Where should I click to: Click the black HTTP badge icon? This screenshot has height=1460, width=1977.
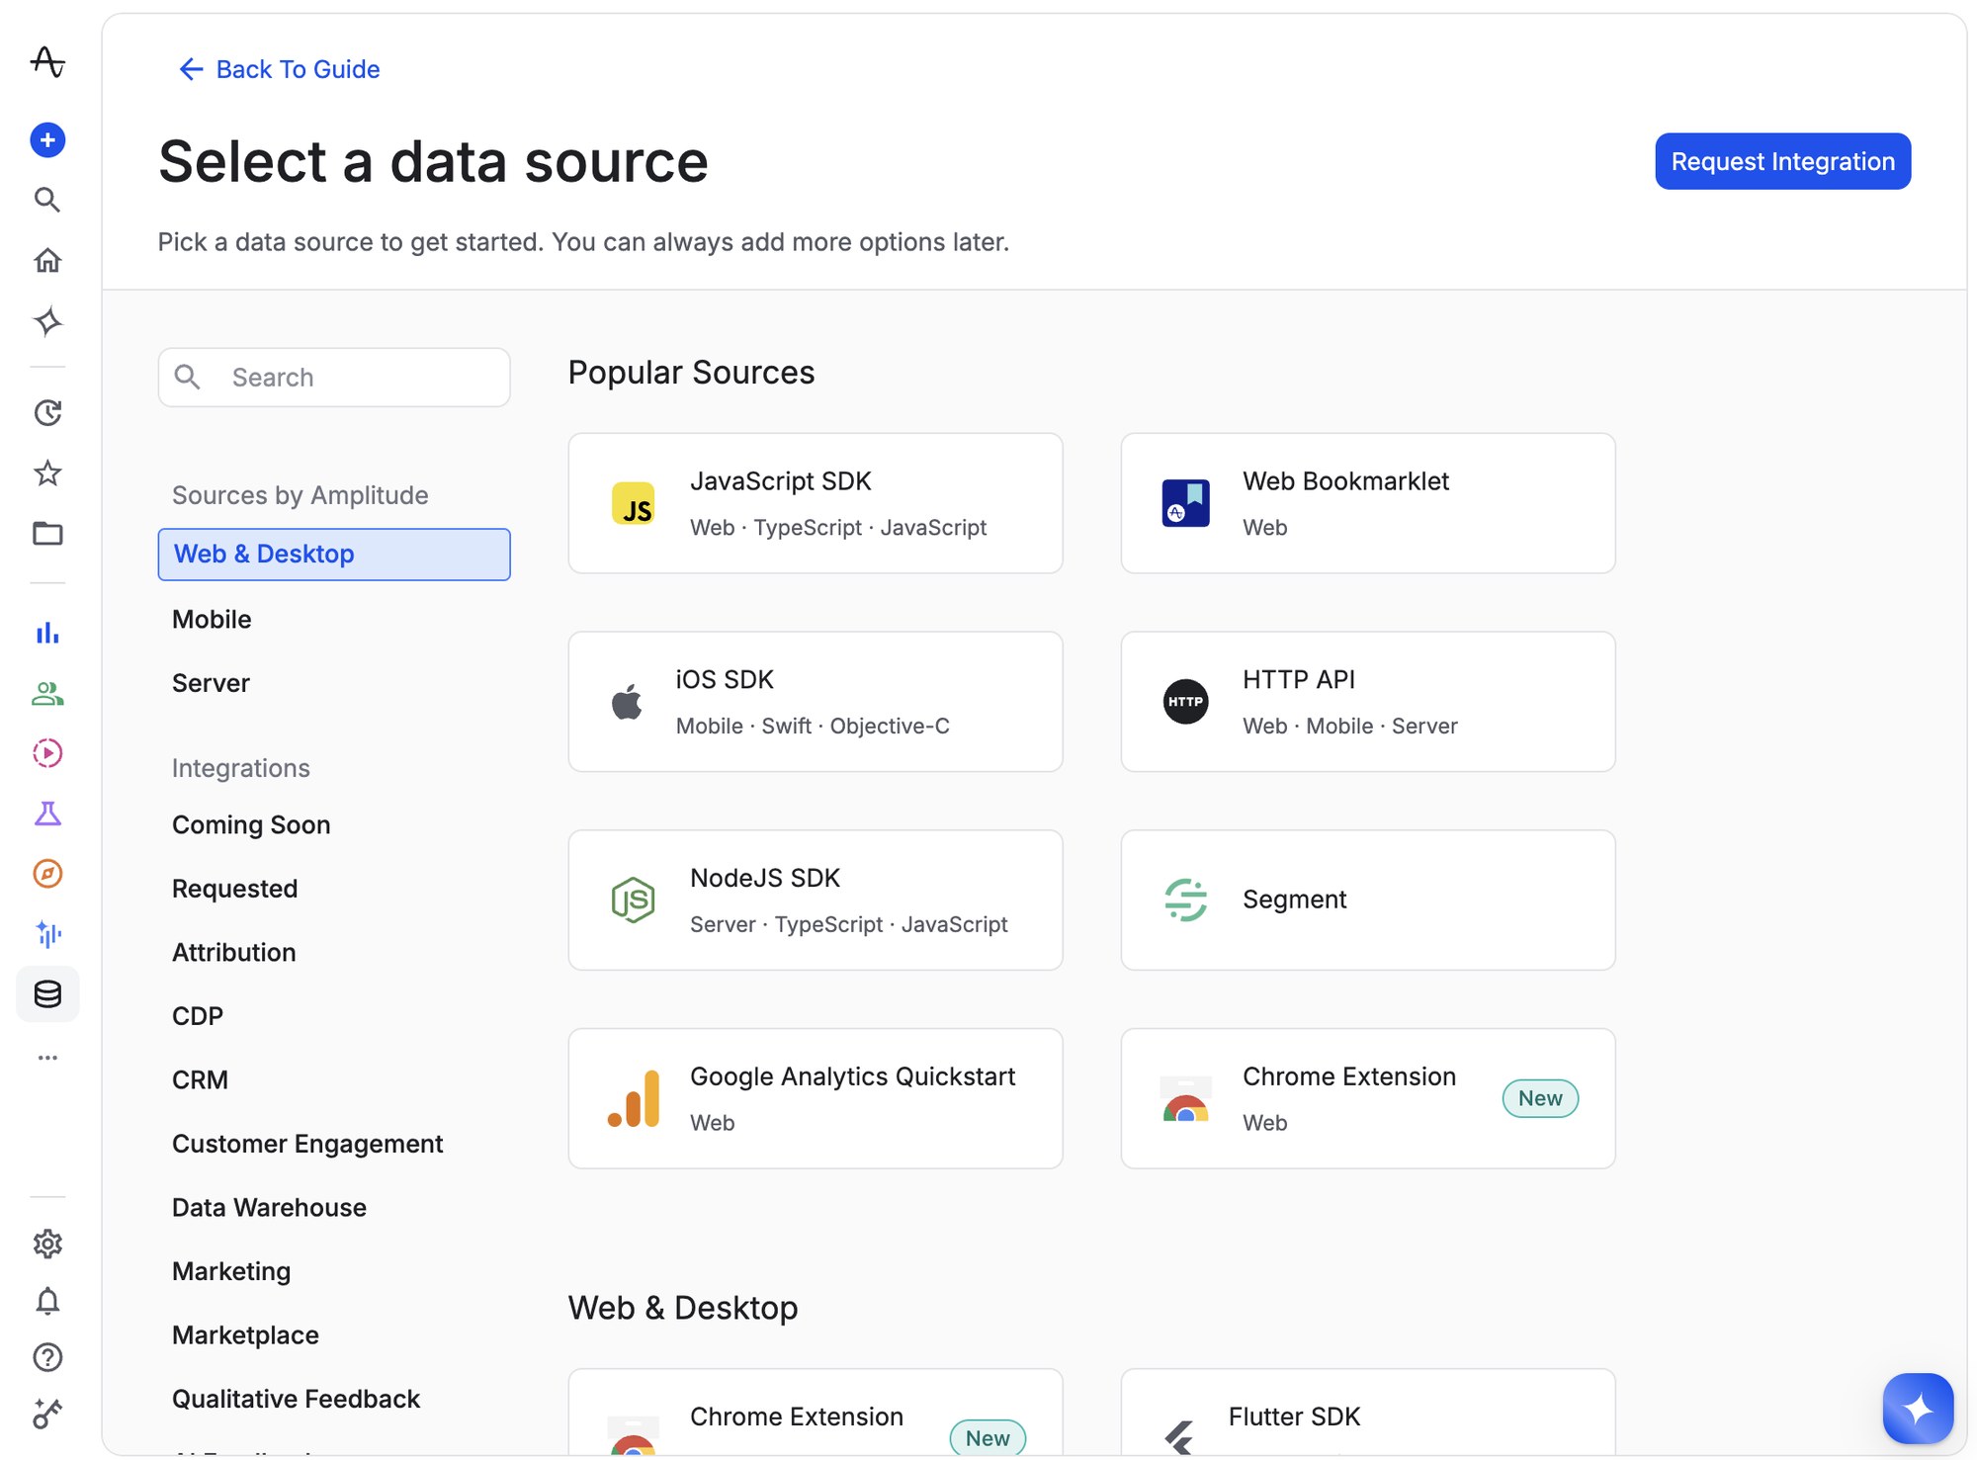point(1185,702)
